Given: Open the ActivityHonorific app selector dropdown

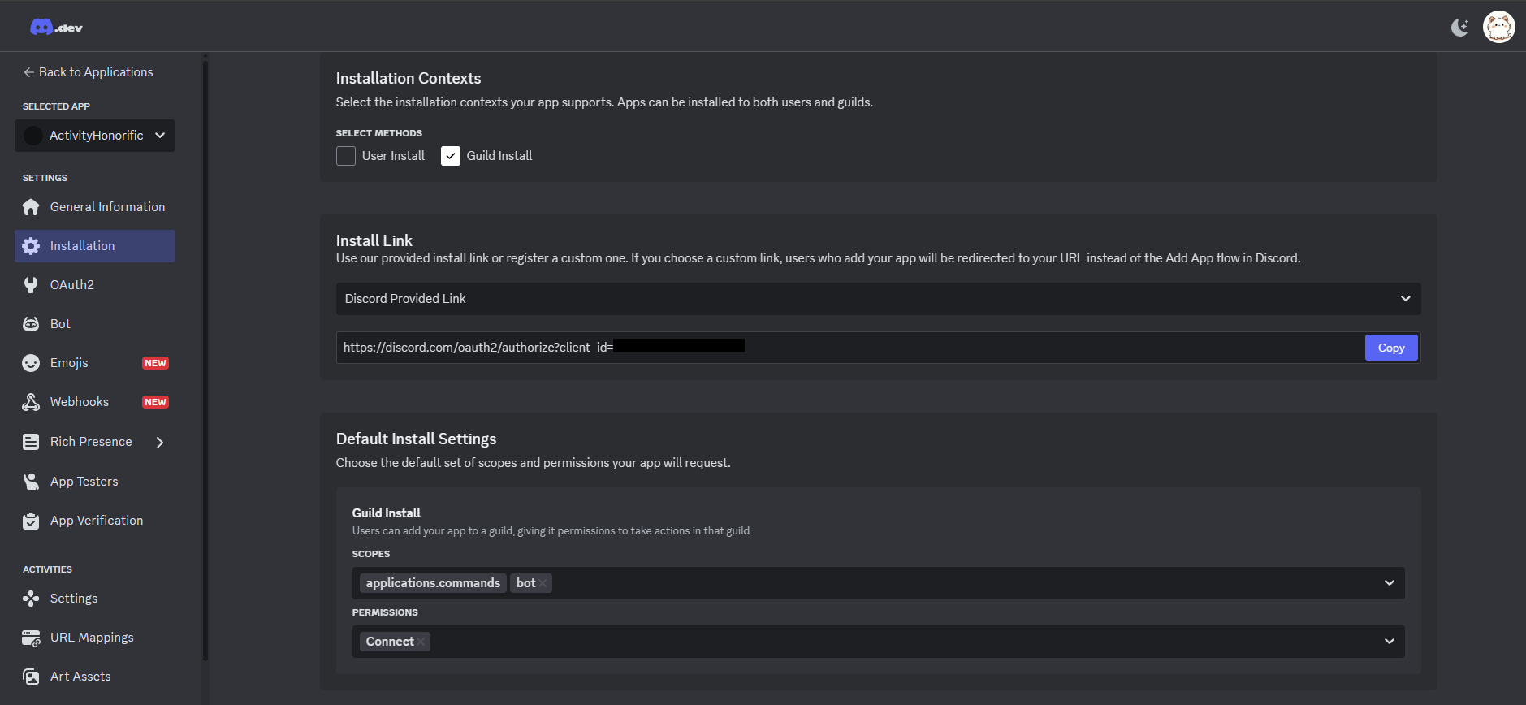Looking at the screenshot, I should (x=95, y=136).
